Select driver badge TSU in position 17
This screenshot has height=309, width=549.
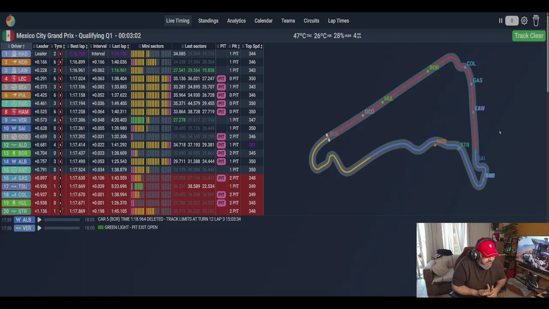coord(15,186)
